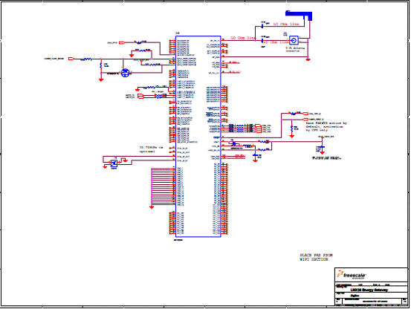Screen dimensions: 411x309
Task: Select the leftmost off-page port connector
Action: (x=71, y=59)
